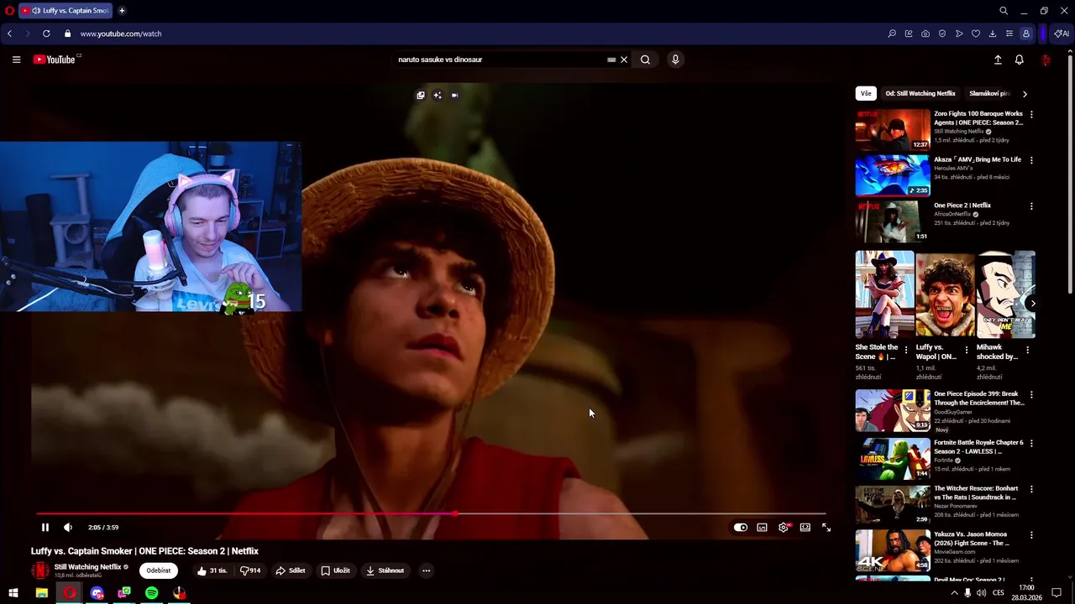
Task: Start voice search with the microphone
Action: [675, 60]
